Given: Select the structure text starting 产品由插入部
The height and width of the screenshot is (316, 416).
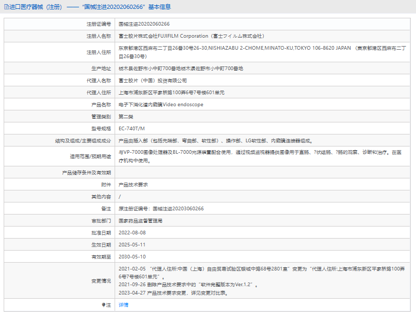Looking at the screenshot, I should (x=216, y=141).
